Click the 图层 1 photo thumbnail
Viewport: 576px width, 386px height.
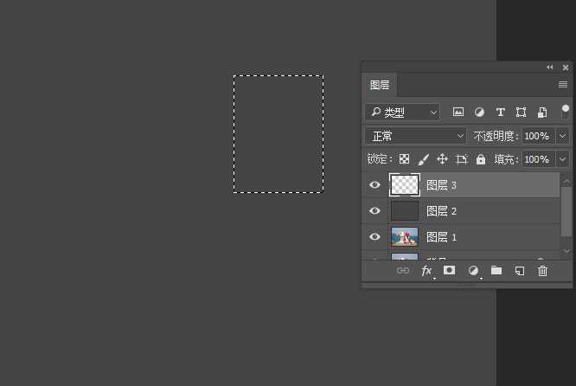click(x=405, y=237)
